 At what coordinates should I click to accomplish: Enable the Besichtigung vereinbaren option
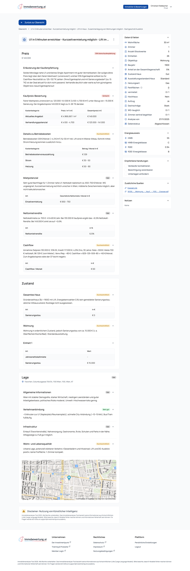pos(126,170)
